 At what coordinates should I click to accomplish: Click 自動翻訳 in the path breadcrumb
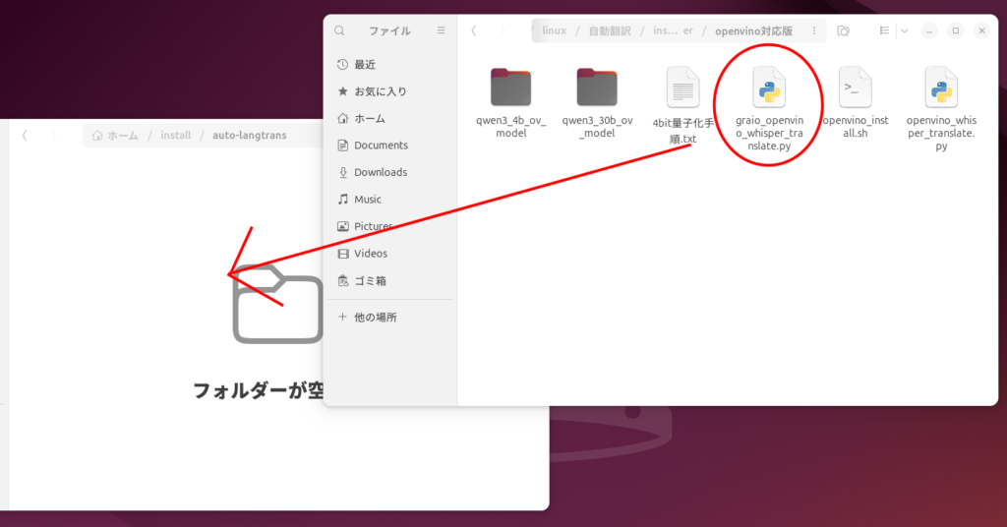610,31
